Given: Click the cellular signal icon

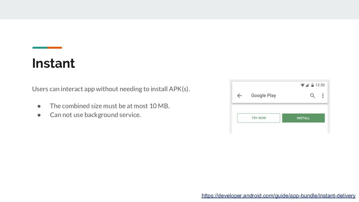Looking at the screenshot, I should (307, 85).
